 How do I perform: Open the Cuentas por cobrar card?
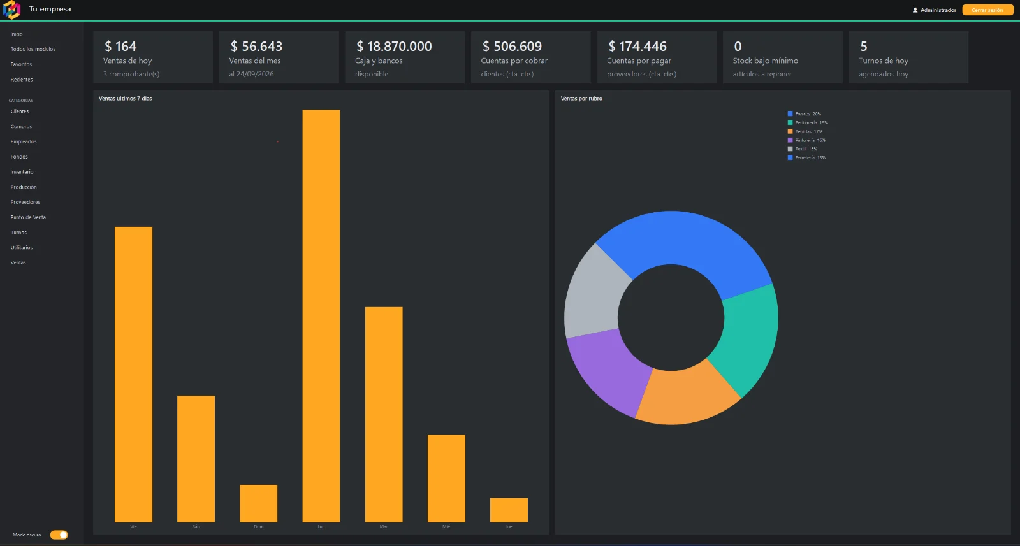tap(531, 57)
